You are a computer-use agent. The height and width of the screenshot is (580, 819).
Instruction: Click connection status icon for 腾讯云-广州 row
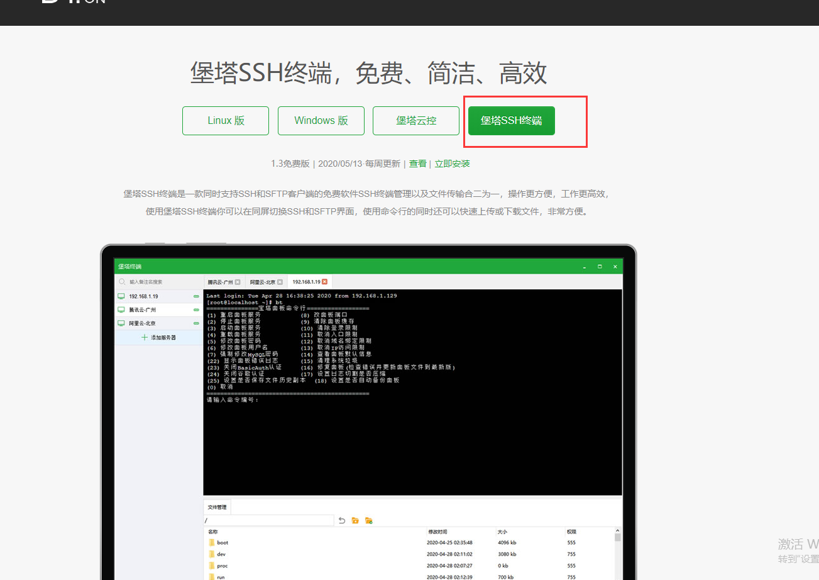(196, 310)
